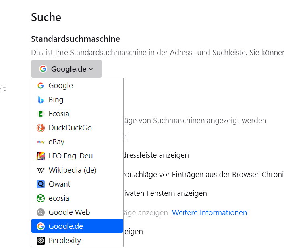The height and width of the screenshot is (251, 284).
Task: Open the Weitere Informationen link
Action: (x=209, y=212)
